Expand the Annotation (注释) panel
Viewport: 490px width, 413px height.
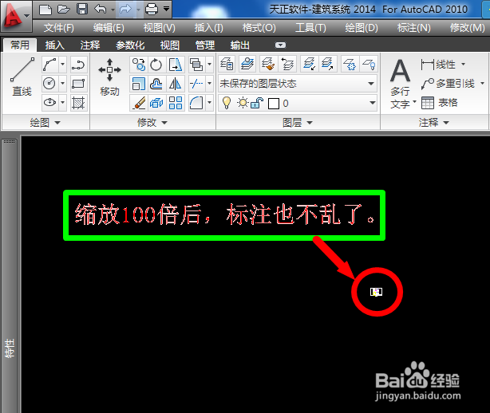point(434,122)
